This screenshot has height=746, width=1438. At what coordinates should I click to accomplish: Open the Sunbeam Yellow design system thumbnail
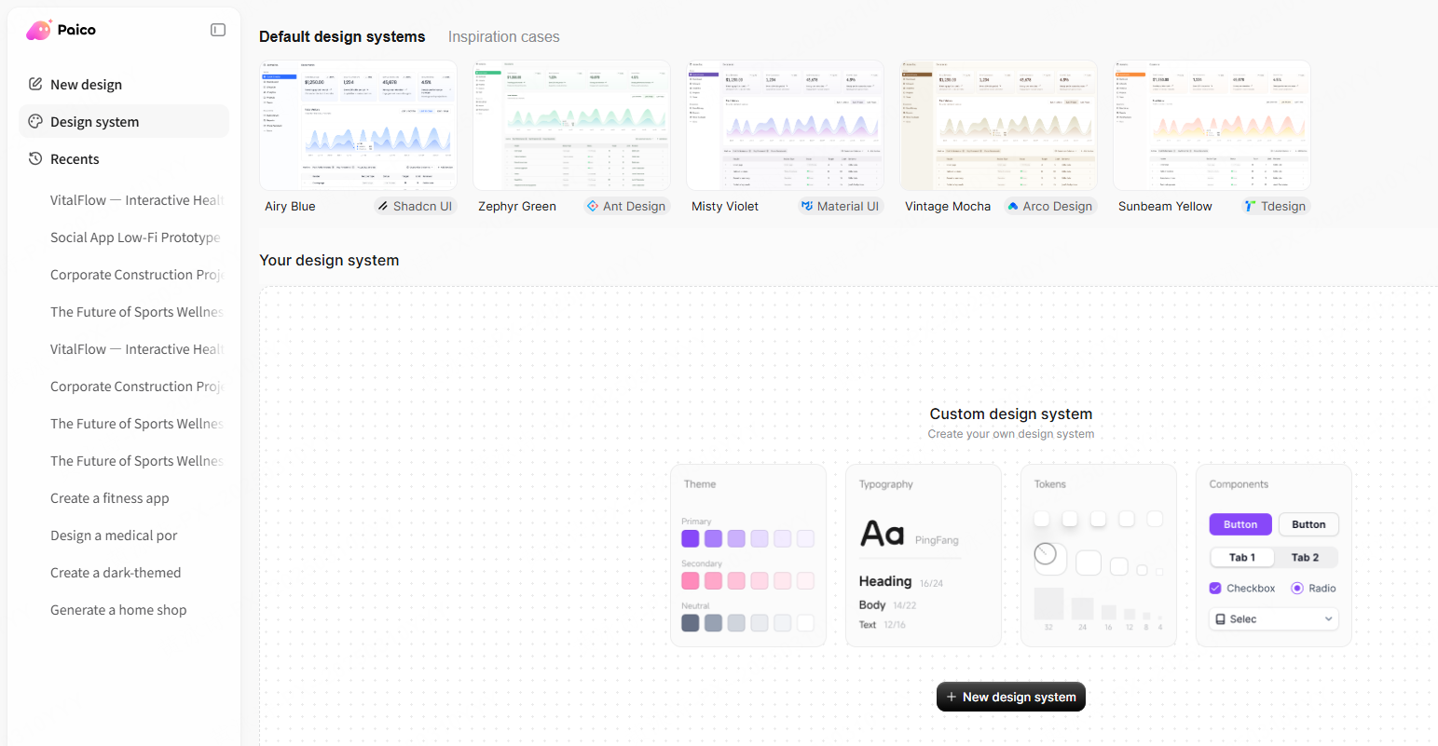coord(1212,126)
